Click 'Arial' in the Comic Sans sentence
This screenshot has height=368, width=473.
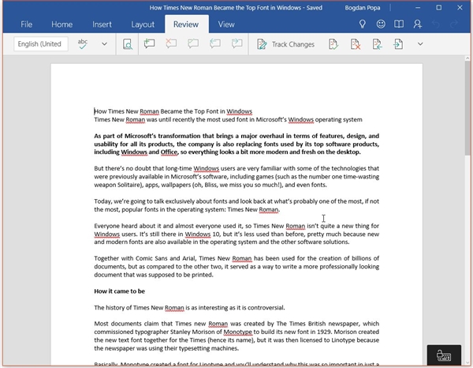pos(189,258)
